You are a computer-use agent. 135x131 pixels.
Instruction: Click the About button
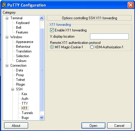click(16, 126)
